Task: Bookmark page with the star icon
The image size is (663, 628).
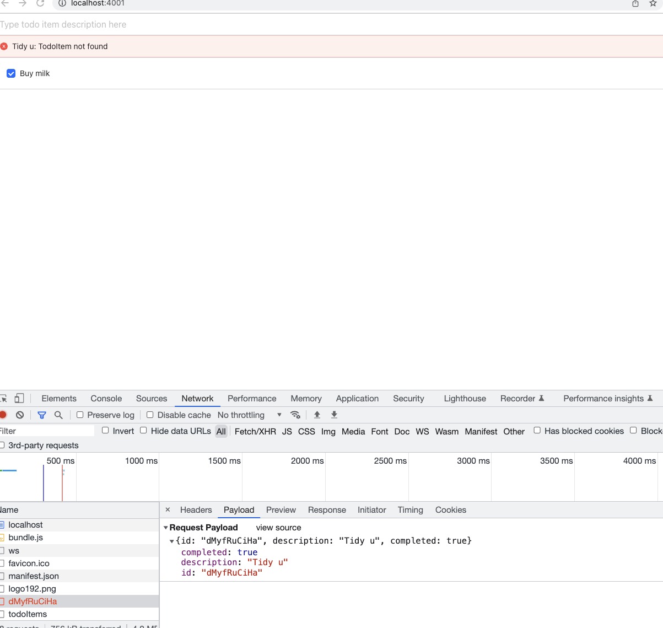Action: click(x=653, y=3)
